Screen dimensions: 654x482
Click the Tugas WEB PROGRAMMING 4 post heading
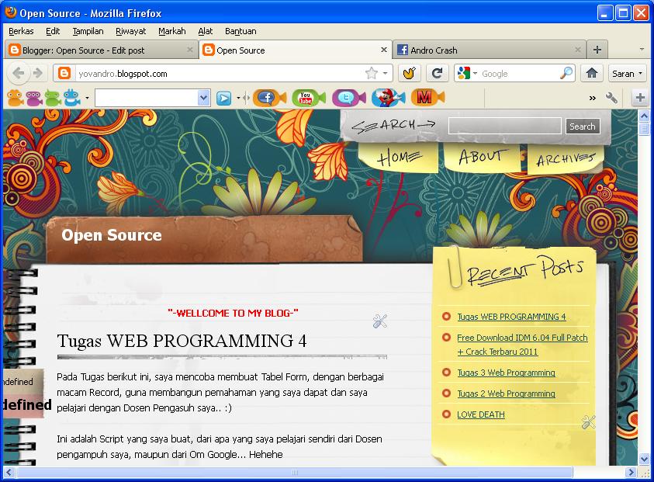[x=182, y=341]
